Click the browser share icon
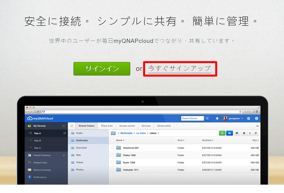 38,112
